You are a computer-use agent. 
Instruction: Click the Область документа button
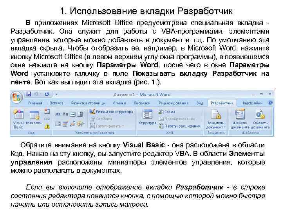click(x=260, y=119)
